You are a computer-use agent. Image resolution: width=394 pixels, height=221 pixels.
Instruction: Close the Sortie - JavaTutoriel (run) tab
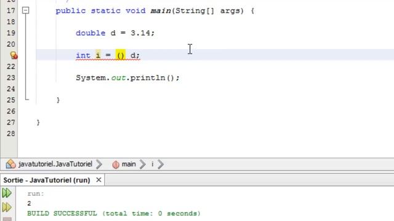click(x=98, y=180)
